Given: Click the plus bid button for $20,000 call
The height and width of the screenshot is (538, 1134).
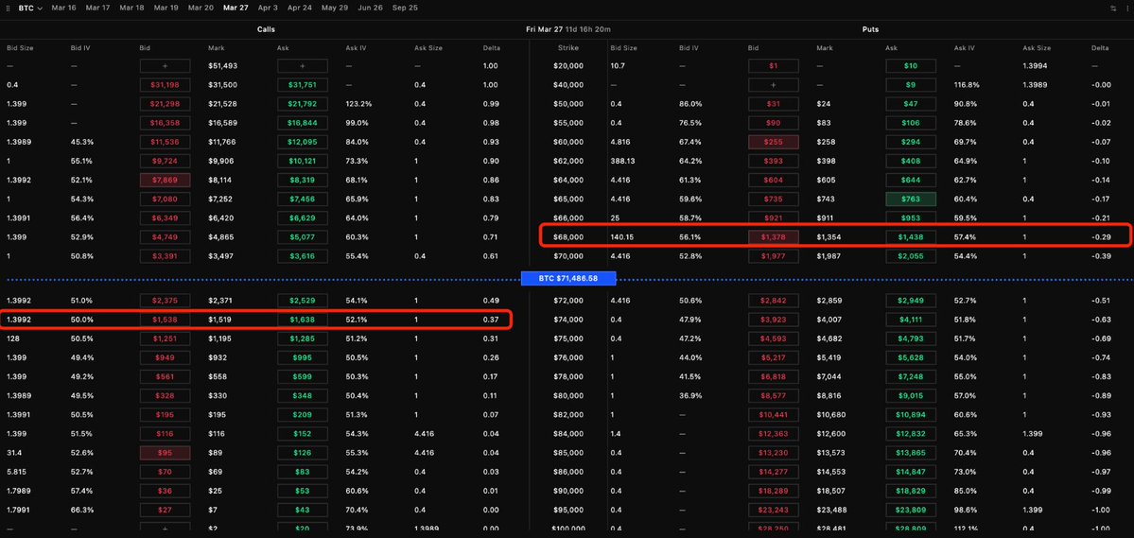Looking at the screenshot, I should tap(165, 66).
